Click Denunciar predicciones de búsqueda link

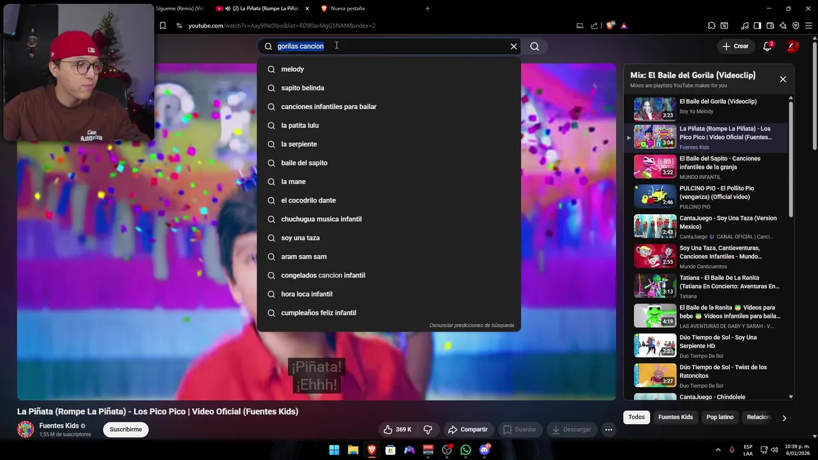(472, 325)
